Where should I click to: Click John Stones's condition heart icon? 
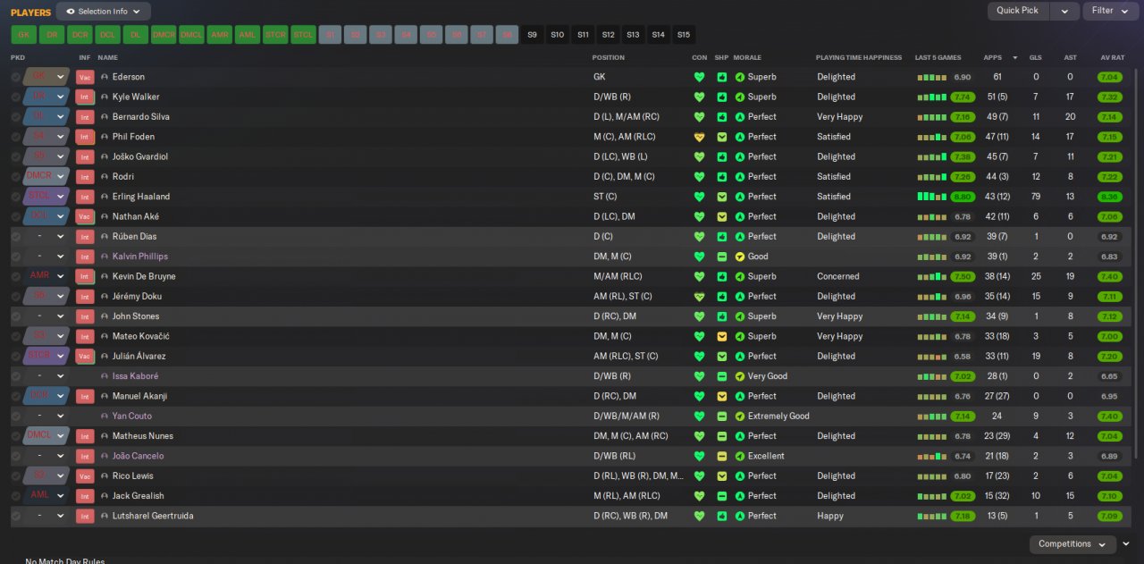point(699,316)
